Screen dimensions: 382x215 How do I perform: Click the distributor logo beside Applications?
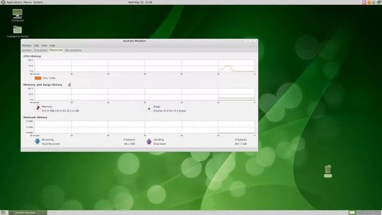coord(3,2)
